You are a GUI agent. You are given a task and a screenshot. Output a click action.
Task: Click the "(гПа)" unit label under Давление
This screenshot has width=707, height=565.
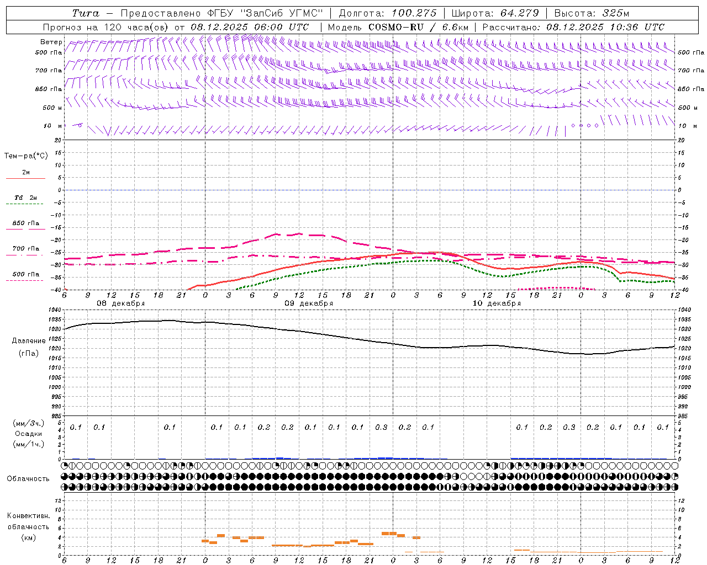29,354
